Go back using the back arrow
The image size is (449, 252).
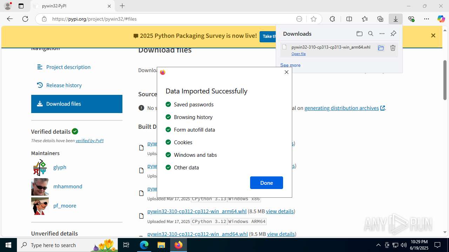click(10, 19)
